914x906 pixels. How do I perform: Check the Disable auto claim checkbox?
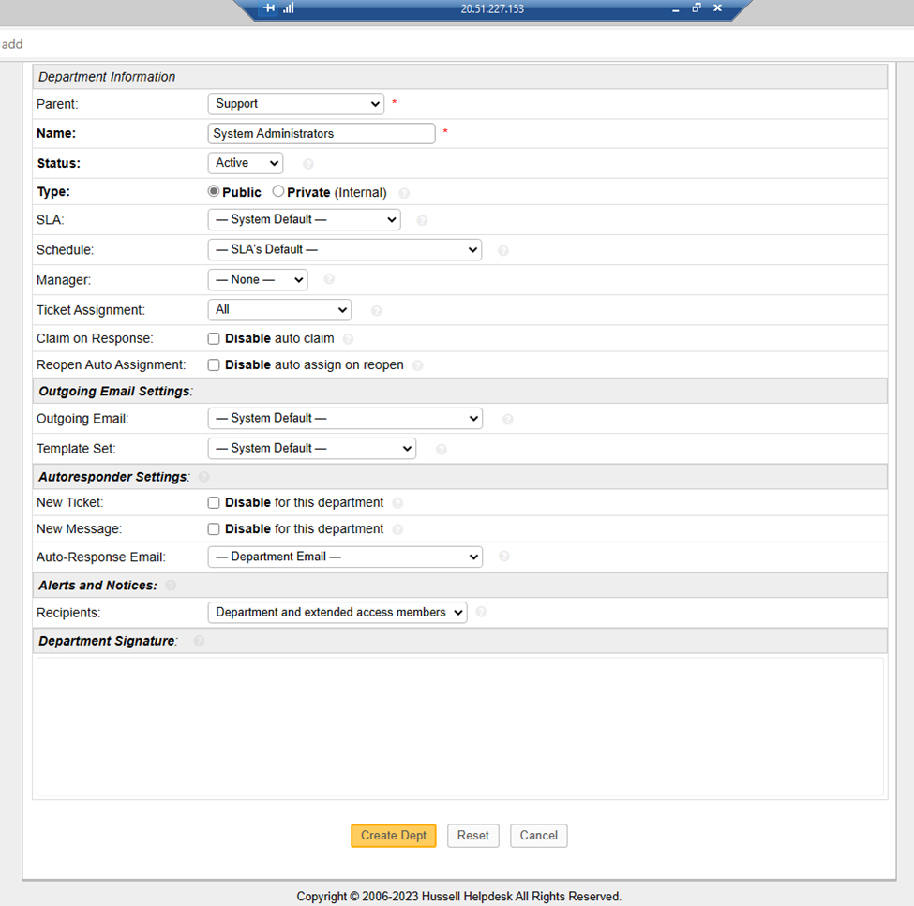[x=214, y=338]
